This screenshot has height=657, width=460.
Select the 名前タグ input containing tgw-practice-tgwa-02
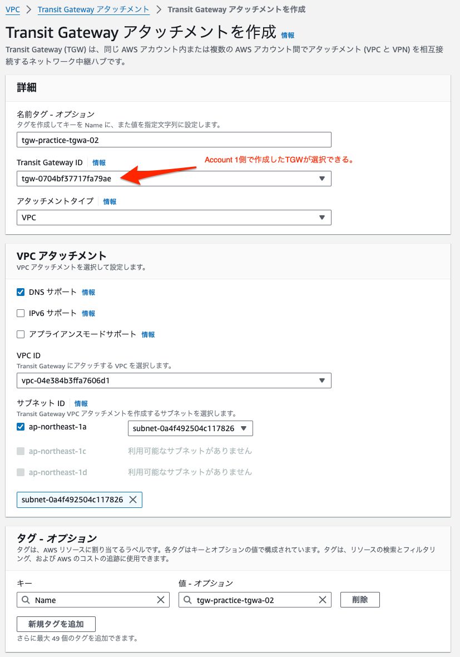173,140
